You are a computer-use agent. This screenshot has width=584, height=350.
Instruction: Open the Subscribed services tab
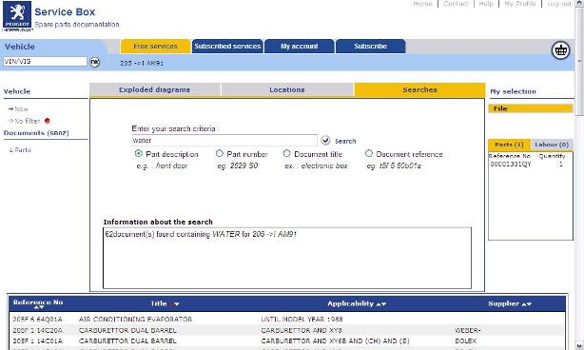227,47
